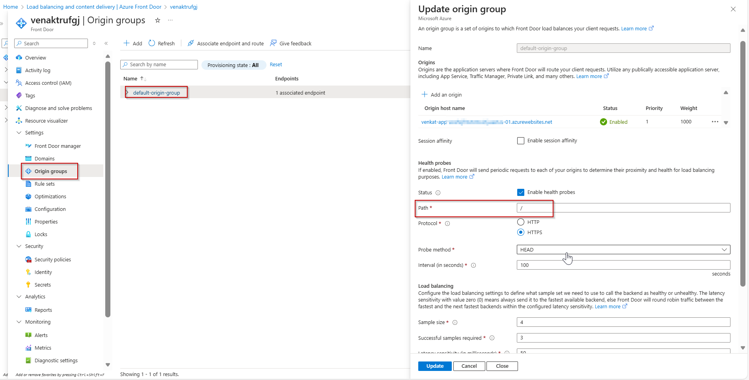Screen dimensions: 749x380
Task: Uncheck Enable health probes
Action: 521,192
